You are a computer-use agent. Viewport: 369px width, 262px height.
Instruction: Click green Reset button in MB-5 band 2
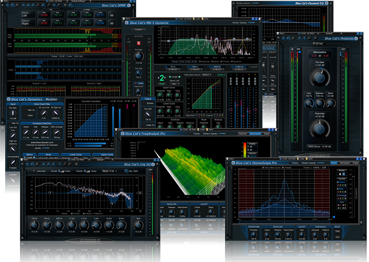click(x=162, y=84)
